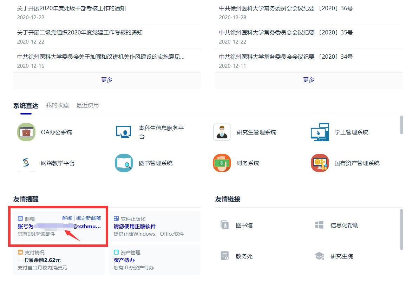The height and width of the screenshot is (288, 413).
Task: Click the 绑定新邮箱 link
Action: 88,218
